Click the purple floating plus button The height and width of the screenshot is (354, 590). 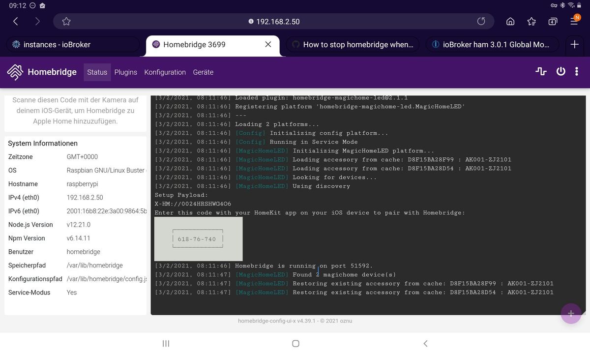pyautogui.click(x=571, y=313)
